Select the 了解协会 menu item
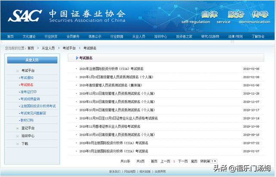Viewport: 276px width, 177px height. (x=258, y=36)
